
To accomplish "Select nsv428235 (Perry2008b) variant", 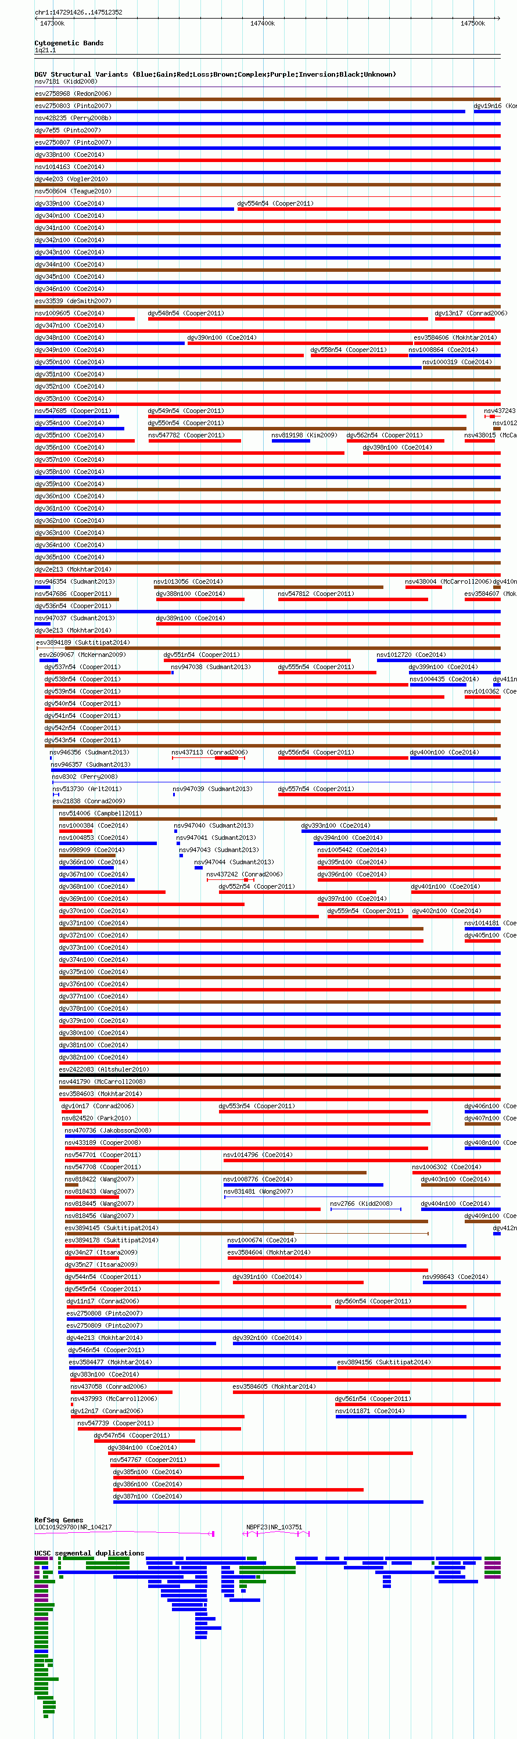I will (x=74, y=117).
